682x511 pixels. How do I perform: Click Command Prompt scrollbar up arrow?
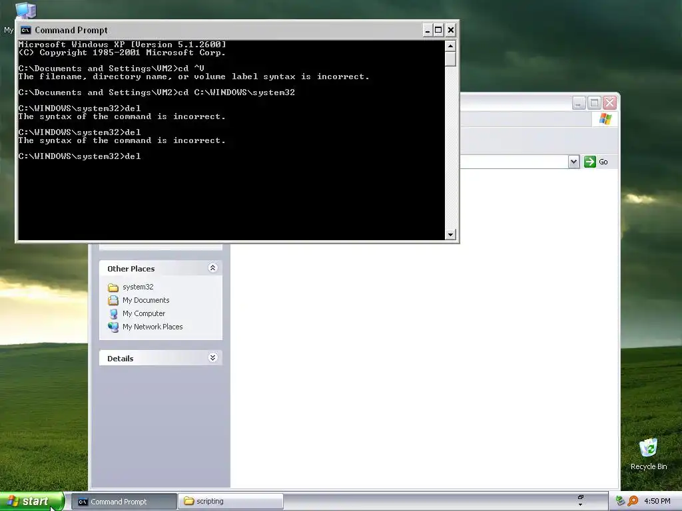click(451, 46)
